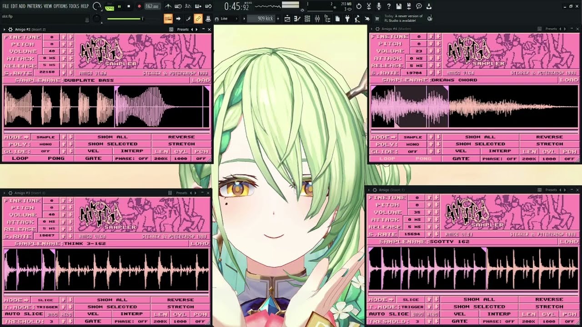Toggle wait for input icon
Screen dimensions: 582x327
178,6
